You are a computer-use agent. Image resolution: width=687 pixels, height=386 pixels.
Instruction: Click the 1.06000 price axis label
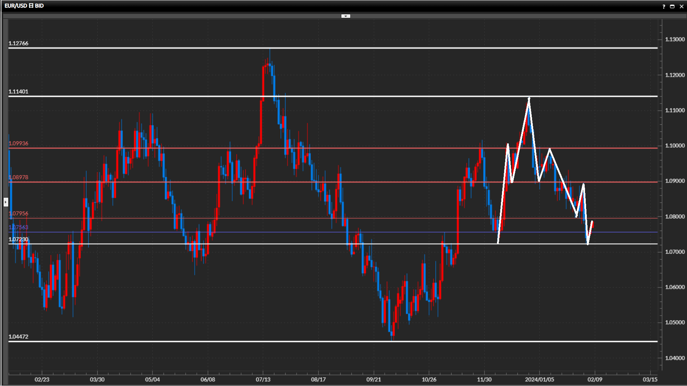(674, 287)
